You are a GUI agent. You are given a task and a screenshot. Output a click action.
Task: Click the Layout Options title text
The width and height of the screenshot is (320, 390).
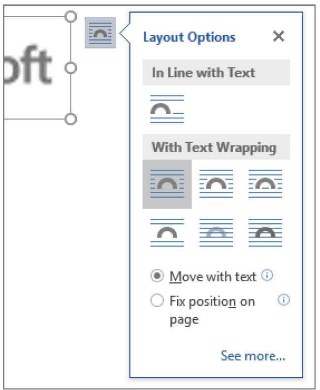[189, 37]
